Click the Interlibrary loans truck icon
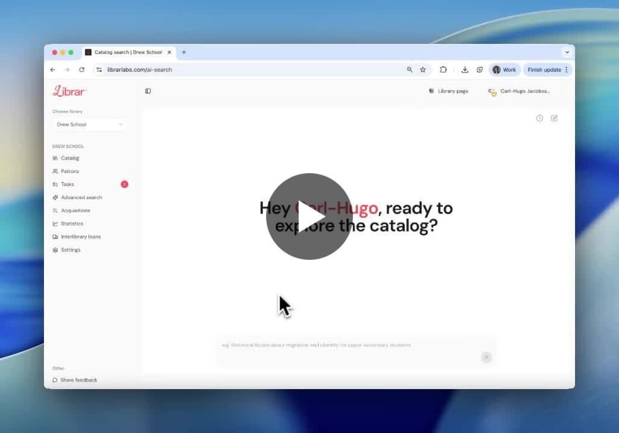The width and height of the screenshot is (619, 433). click(x=55, y=236)
